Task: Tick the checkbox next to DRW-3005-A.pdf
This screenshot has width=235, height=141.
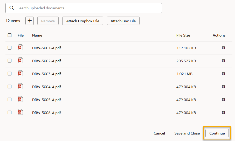Action: pos(10,100)
